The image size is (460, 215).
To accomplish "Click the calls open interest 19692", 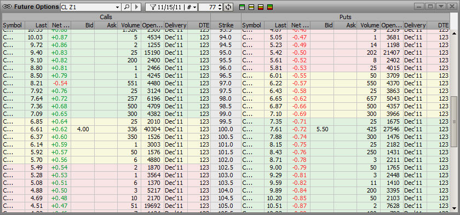I will tap(153, 206).
